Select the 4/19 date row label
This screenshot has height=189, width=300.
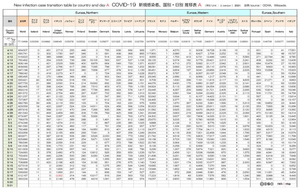10,79
